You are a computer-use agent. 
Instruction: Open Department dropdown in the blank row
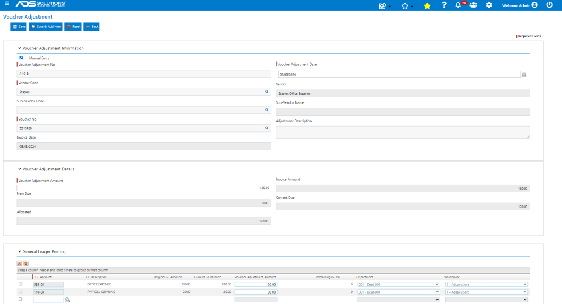(398, 300)
